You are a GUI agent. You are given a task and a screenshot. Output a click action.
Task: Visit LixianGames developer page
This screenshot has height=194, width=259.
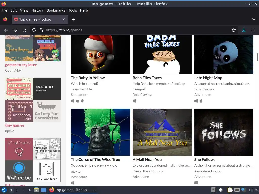pos(204,89)
